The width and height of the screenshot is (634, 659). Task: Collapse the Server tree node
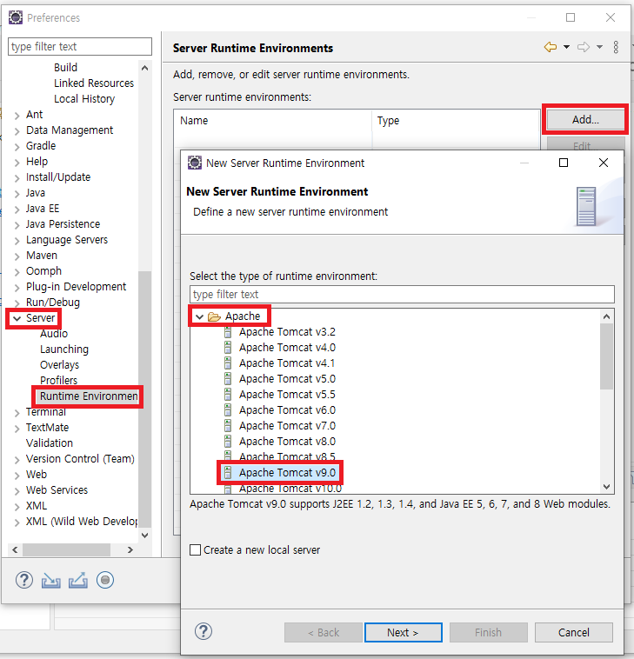coord(17,318)
